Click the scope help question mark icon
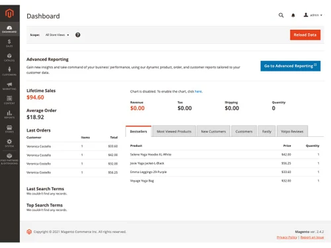The height and width of the screenshot is (248, 331). [77, 35]
